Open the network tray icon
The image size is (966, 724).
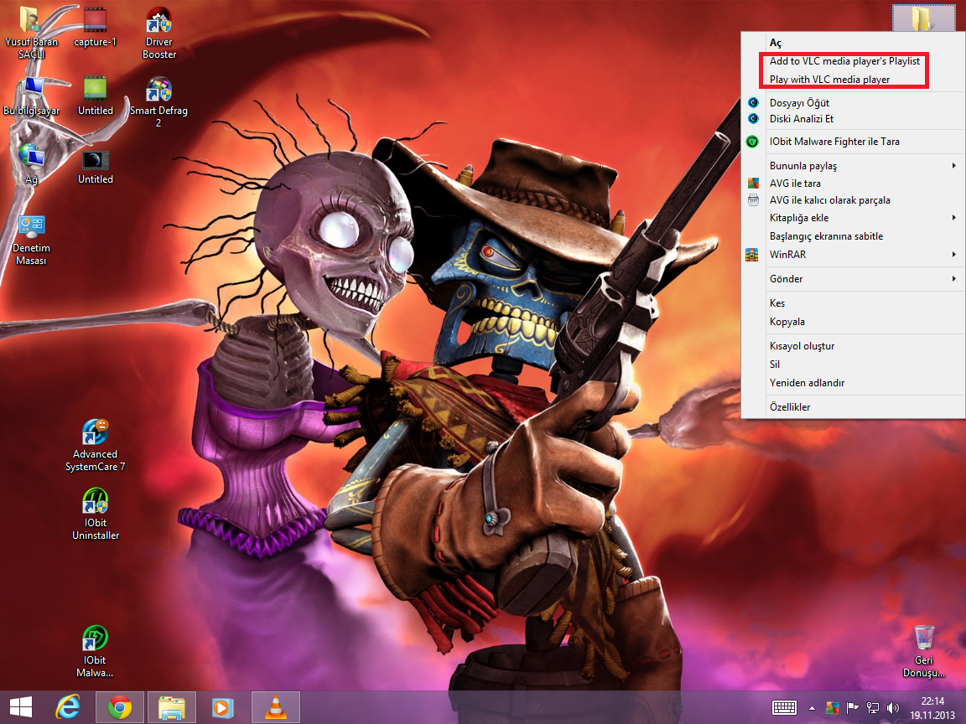click(872, 708)
